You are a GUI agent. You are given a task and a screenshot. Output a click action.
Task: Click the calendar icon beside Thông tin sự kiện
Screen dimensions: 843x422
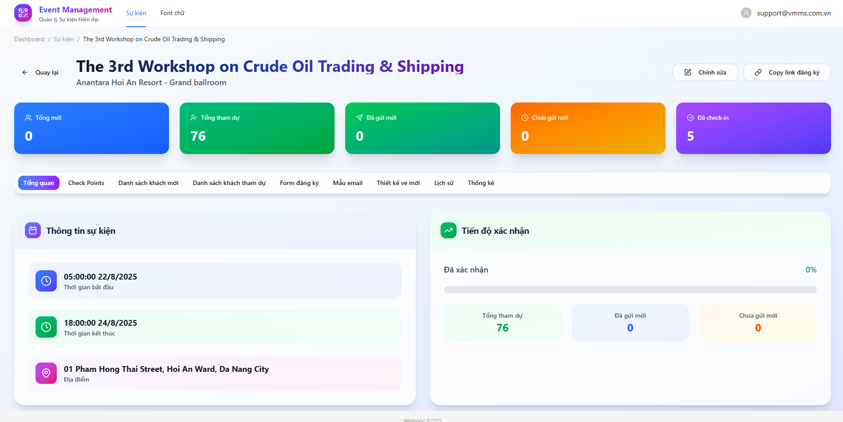[33, 231]
